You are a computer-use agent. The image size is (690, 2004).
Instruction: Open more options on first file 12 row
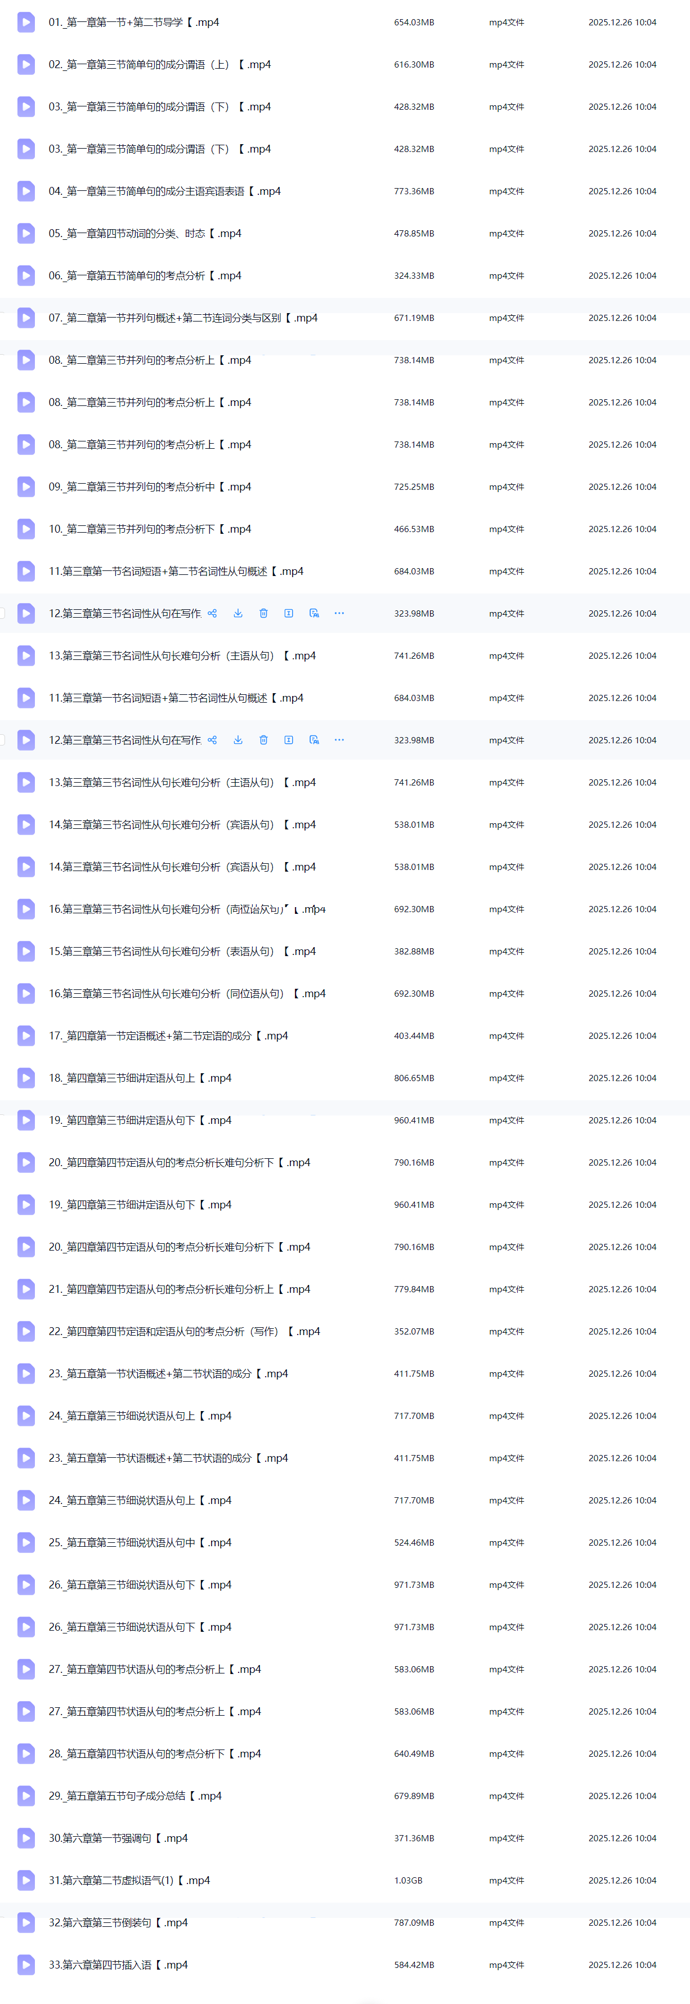coord(339,613)
